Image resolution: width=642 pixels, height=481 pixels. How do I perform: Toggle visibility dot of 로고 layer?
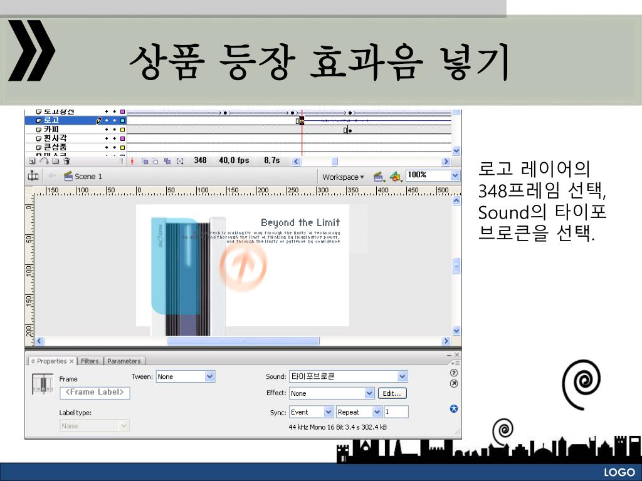[x=107, y=121]
